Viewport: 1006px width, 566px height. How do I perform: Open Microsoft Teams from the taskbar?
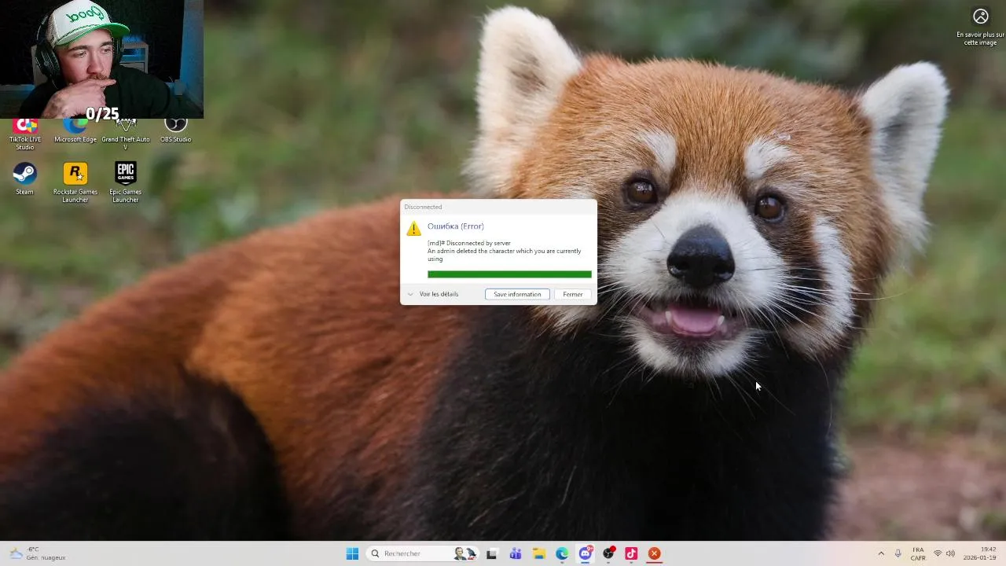point(516,553)
